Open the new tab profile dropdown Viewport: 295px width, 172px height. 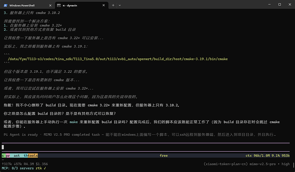point(120,6)
